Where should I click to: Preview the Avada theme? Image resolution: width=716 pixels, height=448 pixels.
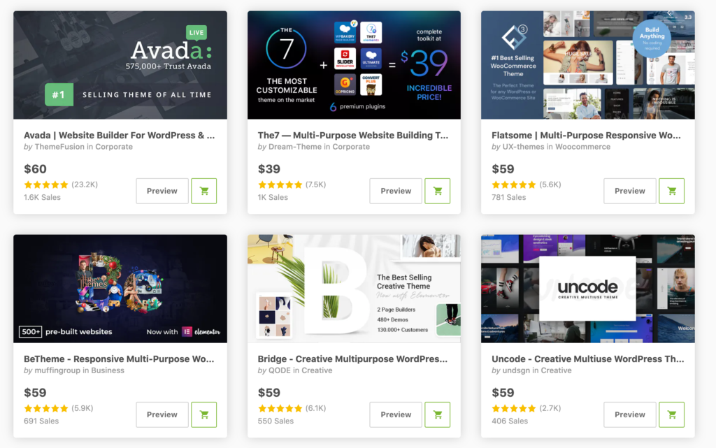162,191
